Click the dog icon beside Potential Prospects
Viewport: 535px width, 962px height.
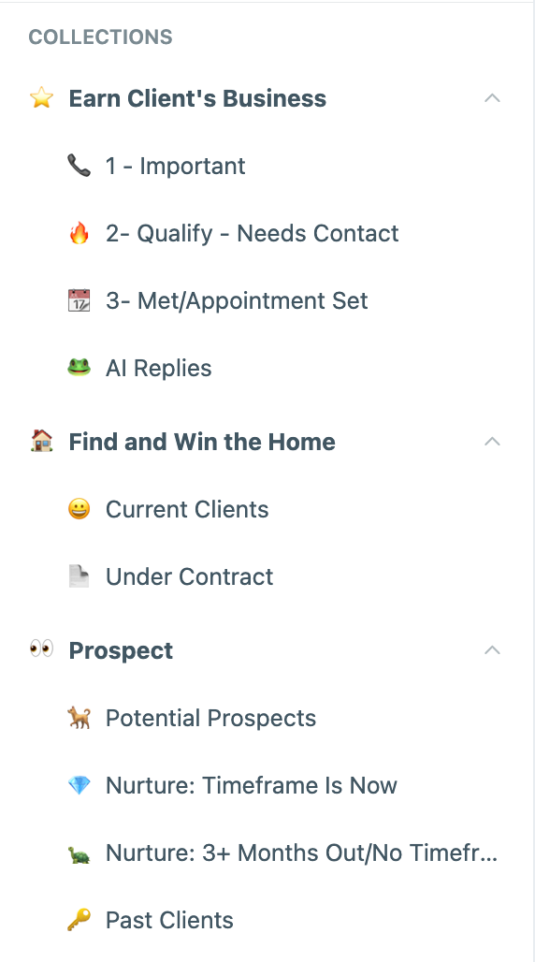(x=80, y=717)
